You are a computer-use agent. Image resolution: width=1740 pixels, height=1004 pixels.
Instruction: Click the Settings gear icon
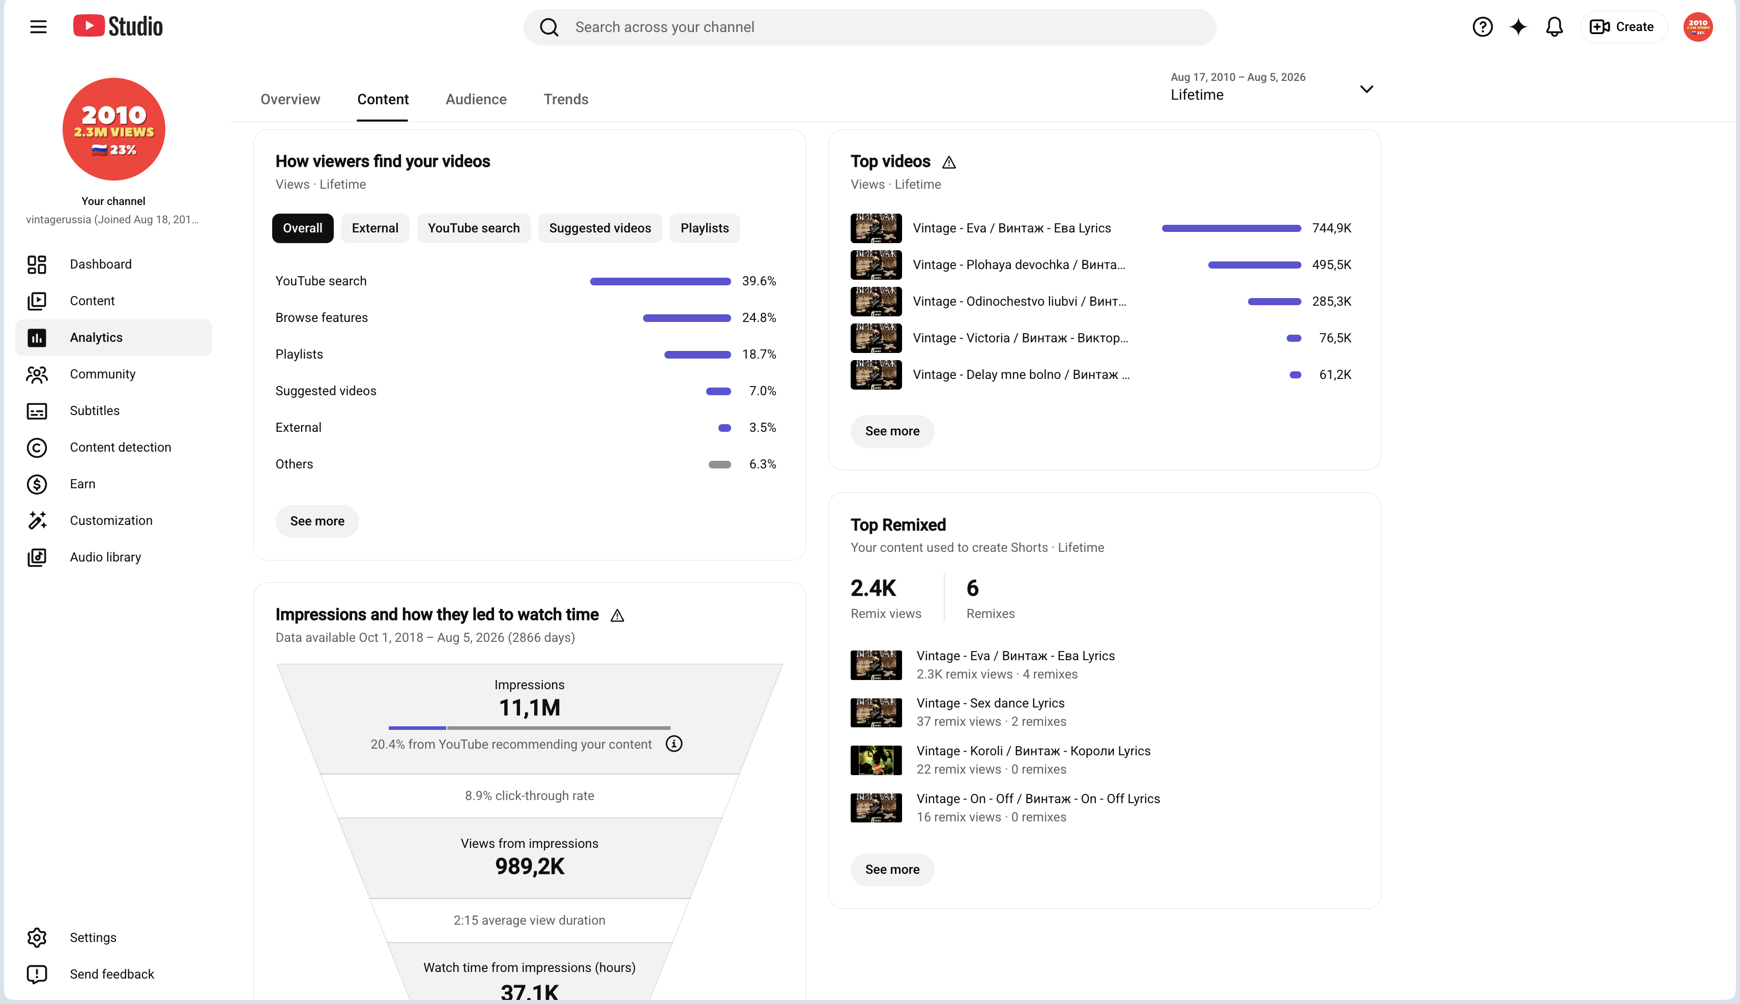click(x=37, y=937)
